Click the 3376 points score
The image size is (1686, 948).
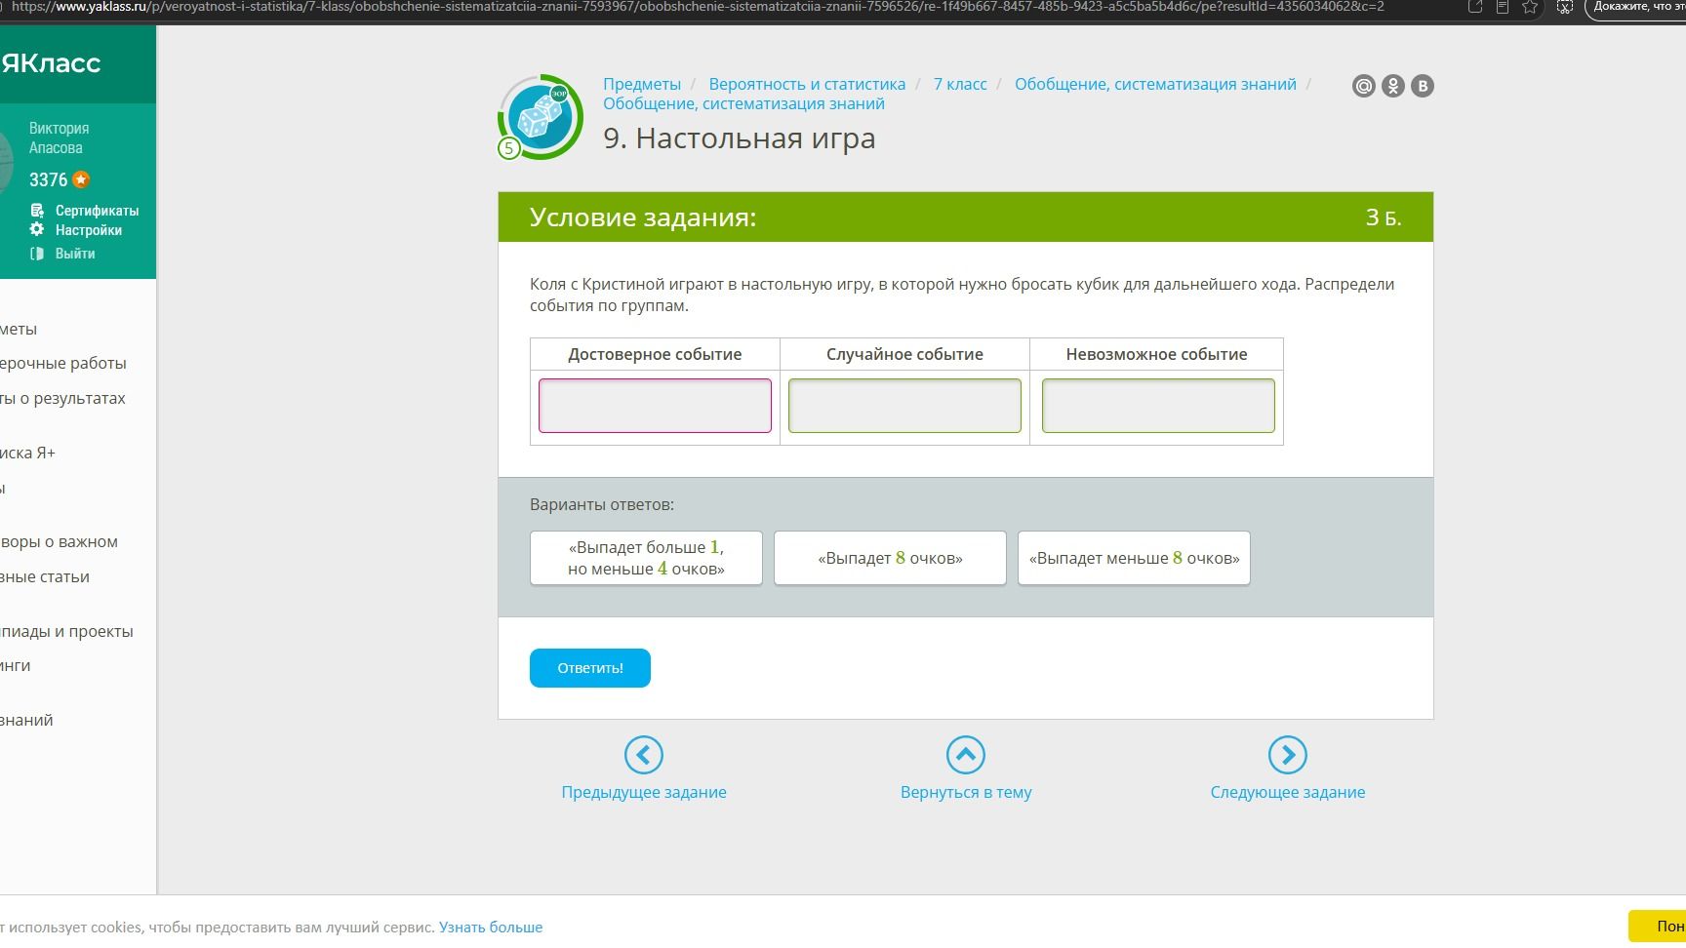click(48, 179)
